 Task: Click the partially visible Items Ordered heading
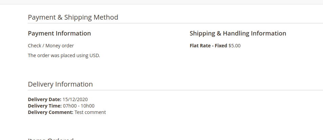point(51,139)
